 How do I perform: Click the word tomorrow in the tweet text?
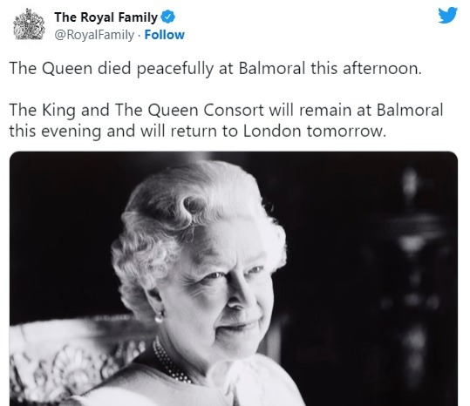click(346, 132)
